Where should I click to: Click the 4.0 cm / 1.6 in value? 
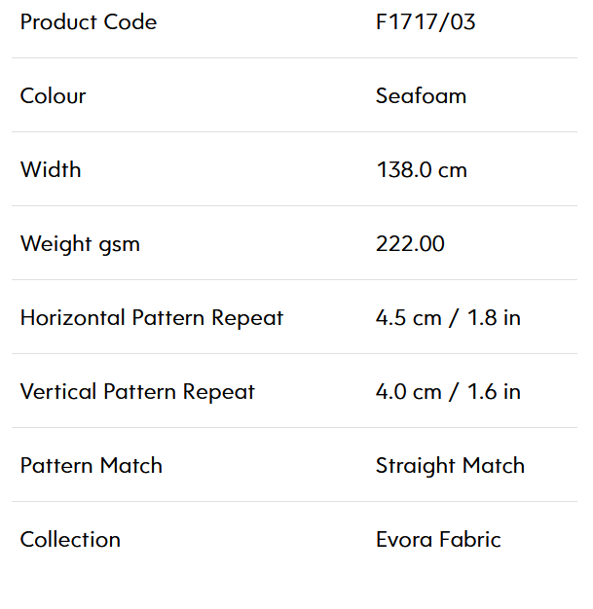[448, 391]
